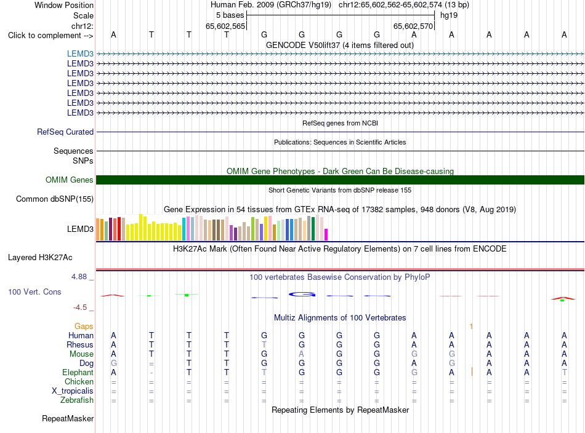Select the Rhesus alignment row label
585x433 pixels.
[80, 344]
